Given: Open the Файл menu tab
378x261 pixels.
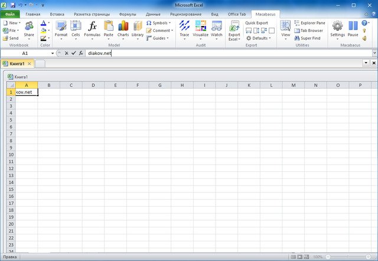Looking at the screenshot, I should (x=10, y=13).
